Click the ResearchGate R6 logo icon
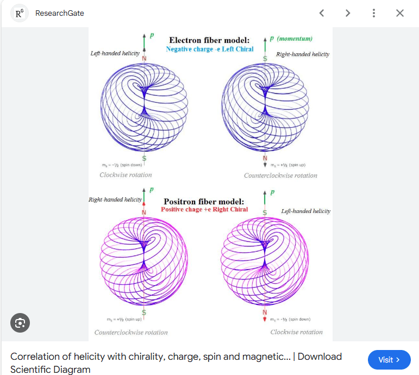Image resolution: width=419 pixels, height=375 pixels. 20,13
